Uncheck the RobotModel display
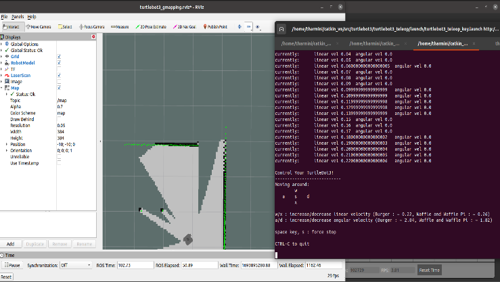This screenshot has width=500, height=282. [60, 62]
